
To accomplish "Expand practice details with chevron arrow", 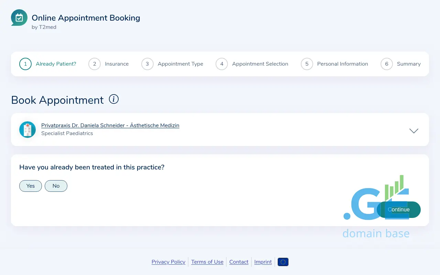I will point(414,131).
